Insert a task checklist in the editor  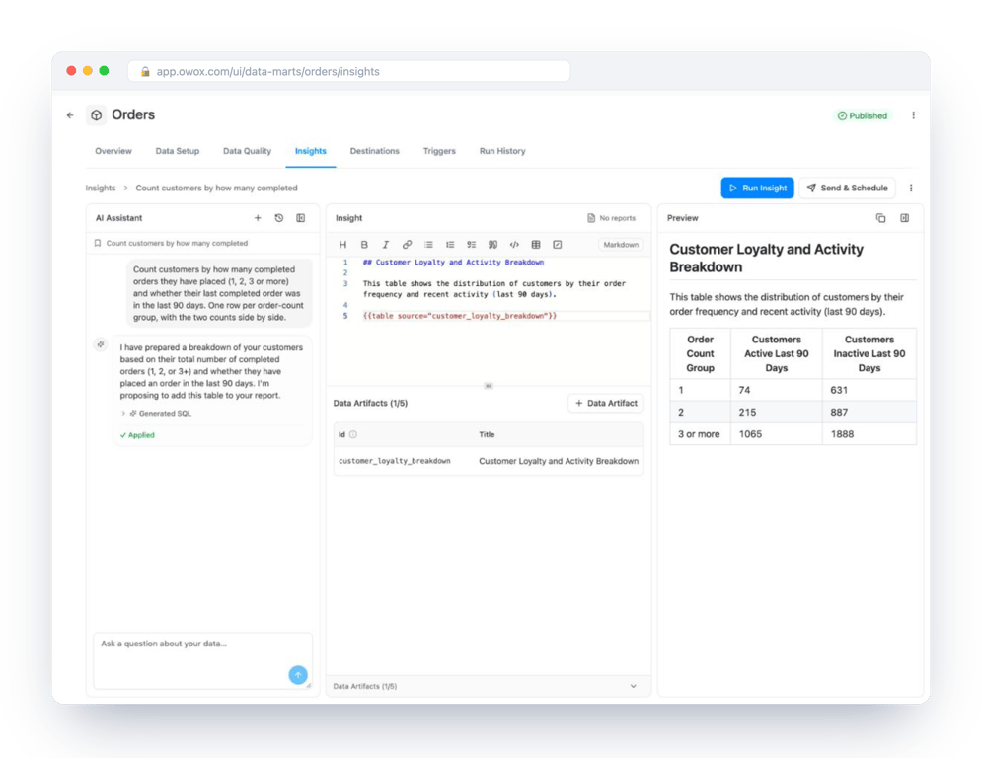point(471,245)
